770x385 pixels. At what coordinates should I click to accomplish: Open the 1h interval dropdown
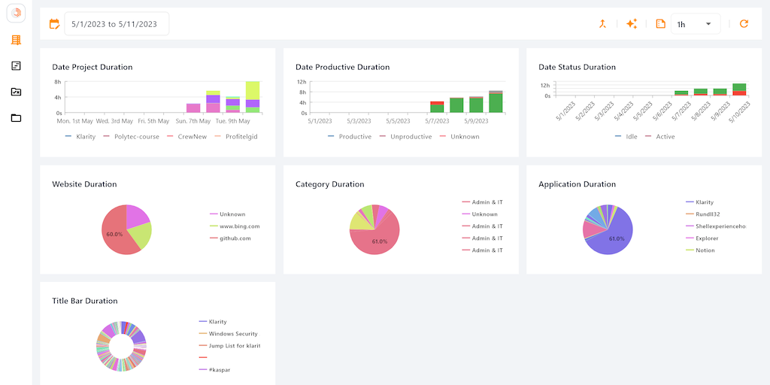coord(695,24)
